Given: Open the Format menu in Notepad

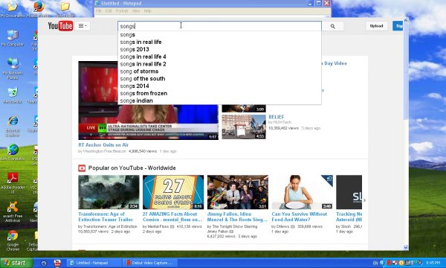Looking at the screenshot, I should [122, 11].
